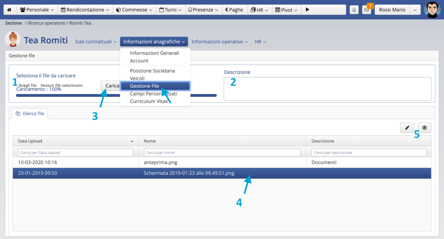Expand the Personale dropdown menu
Image resolution: width=444 pixels, height=239 pixels.
click(x=37, y=10)
